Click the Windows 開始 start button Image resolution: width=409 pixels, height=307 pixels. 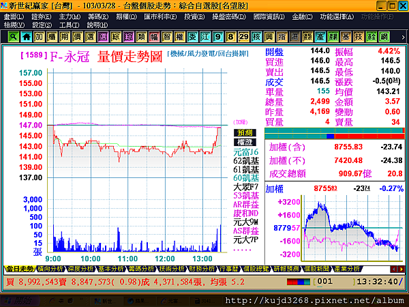(x=19, y=302)
